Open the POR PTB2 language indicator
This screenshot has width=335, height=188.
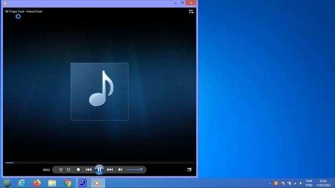click(309, 183)
